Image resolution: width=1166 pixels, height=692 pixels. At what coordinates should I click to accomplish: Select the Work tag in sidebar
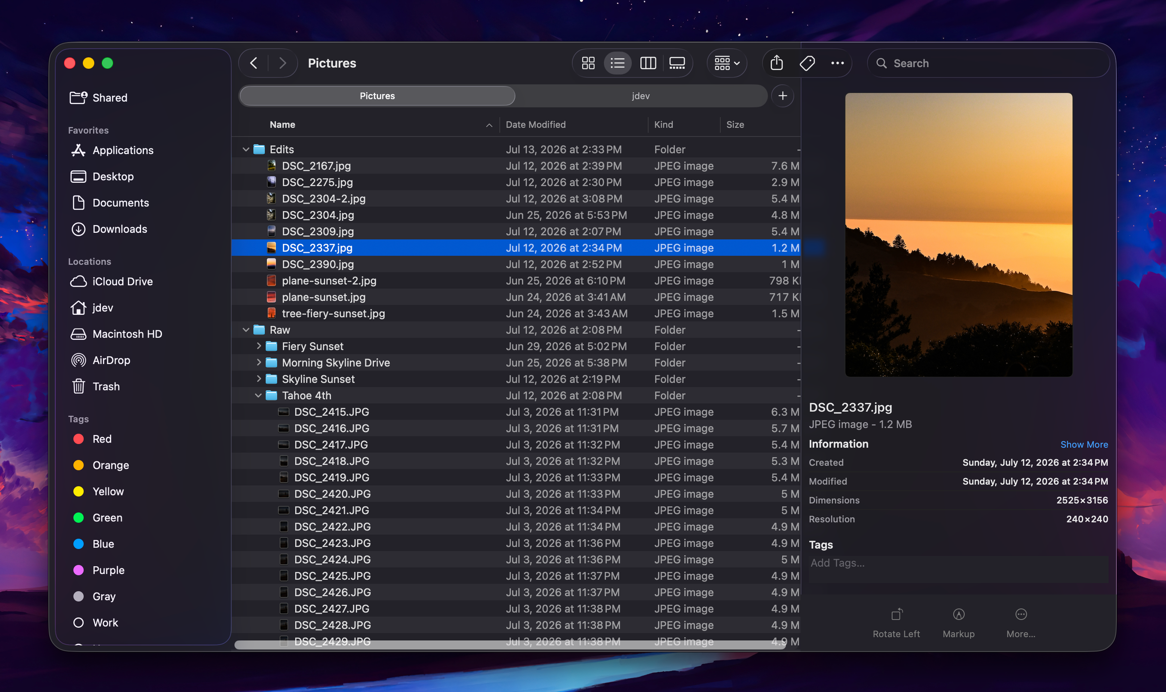point(105,623)
